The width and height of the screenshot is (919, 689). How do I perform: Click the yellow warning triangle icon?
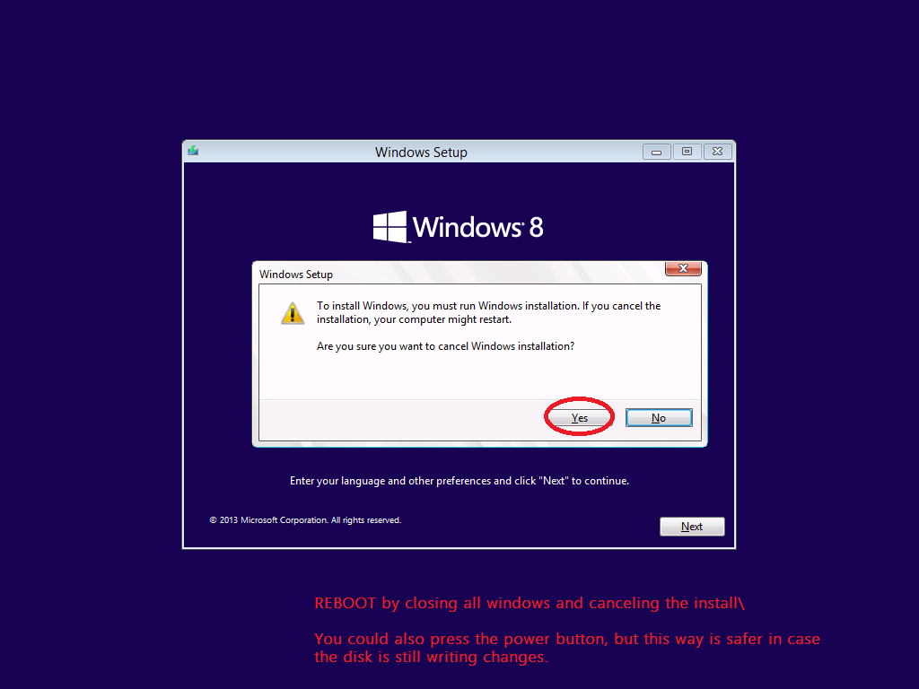click(293, 313)
